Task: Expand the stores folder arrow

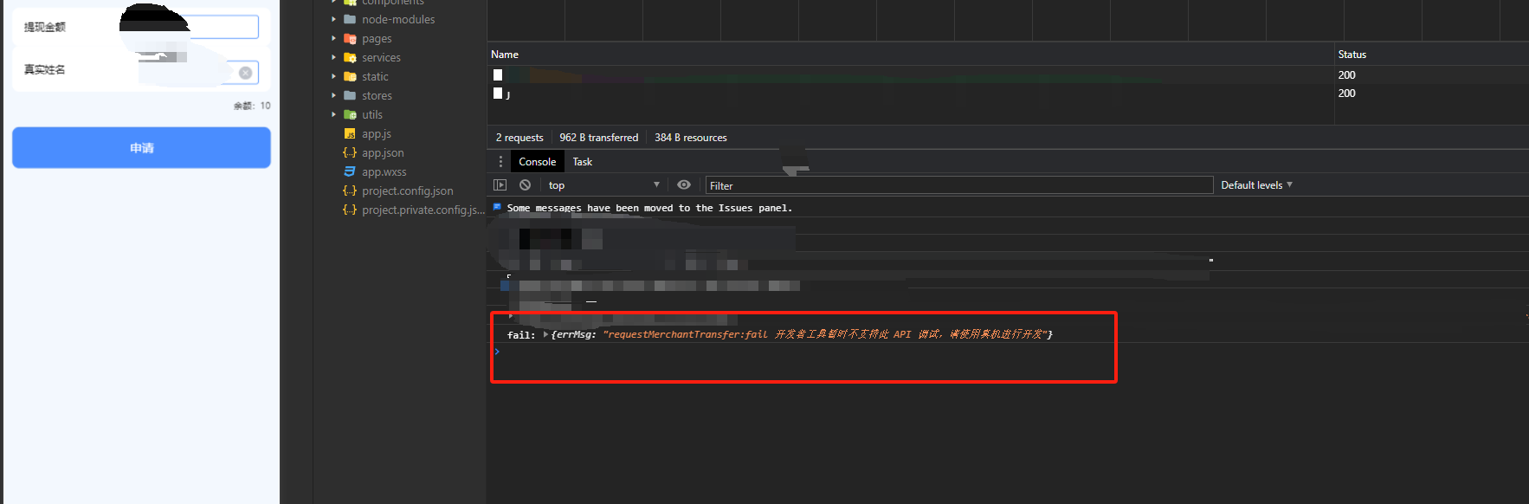Action: 333,95
